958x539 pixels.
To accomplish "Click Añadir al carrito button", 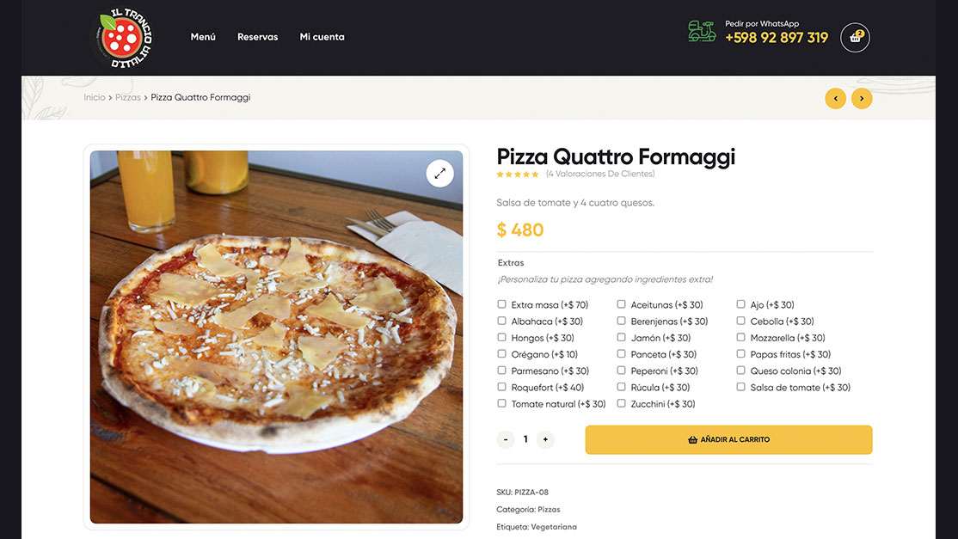I will point(728,439).
